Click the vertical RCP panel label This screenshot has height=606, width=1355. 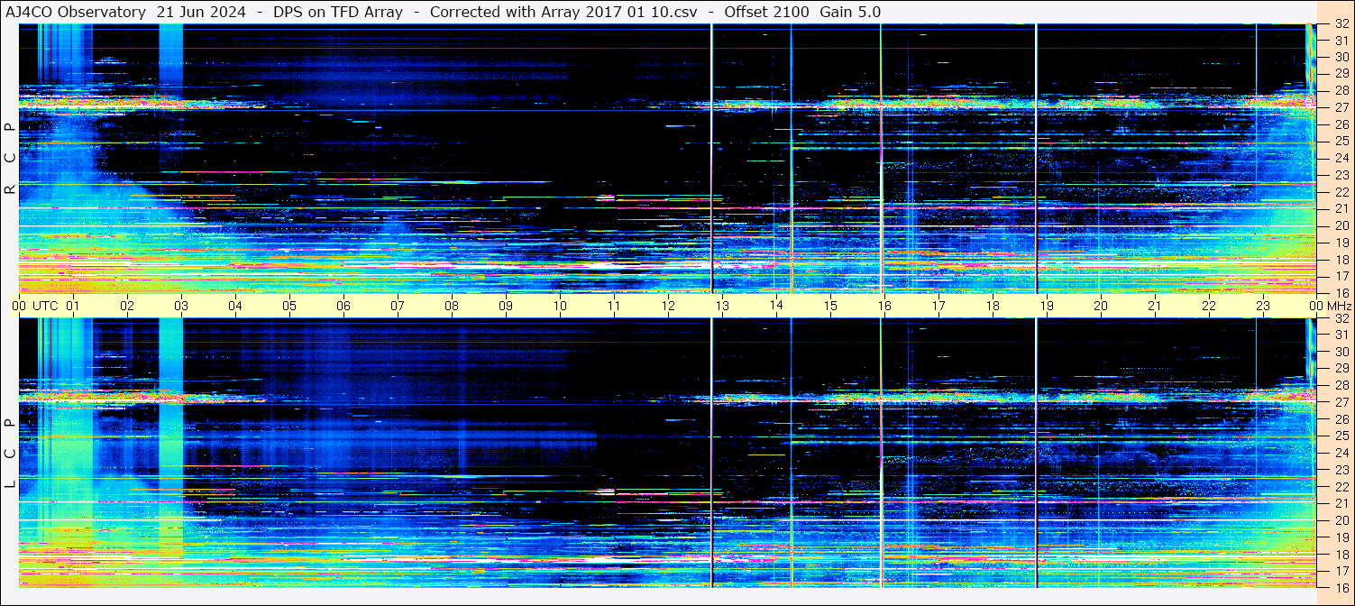click(x=10, y=159)
